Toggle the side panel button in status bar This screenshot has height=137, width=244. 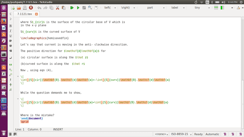[x=10, y=134]
